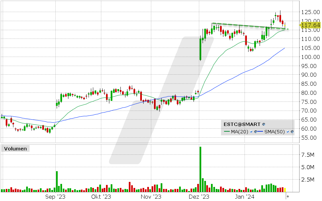
Task: Uncheck the MA(20) visibility checkbox
Action: [x=252, y=132]
